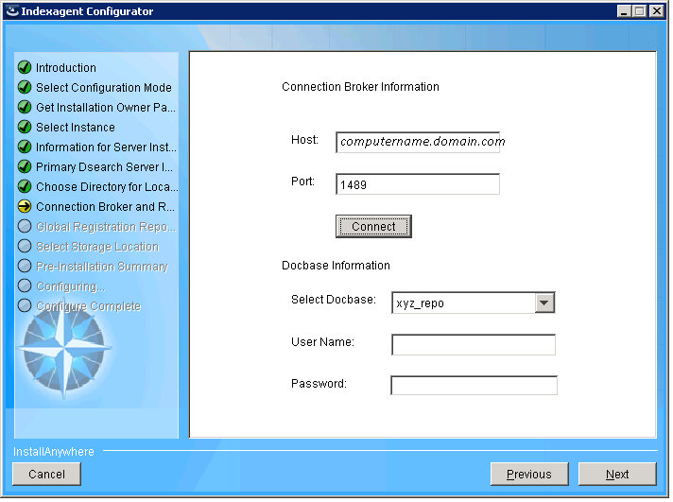
Task: Click the checkmark icon next to Select Configuration Mode
Action: pyautogui.click(x=25, y=87)
